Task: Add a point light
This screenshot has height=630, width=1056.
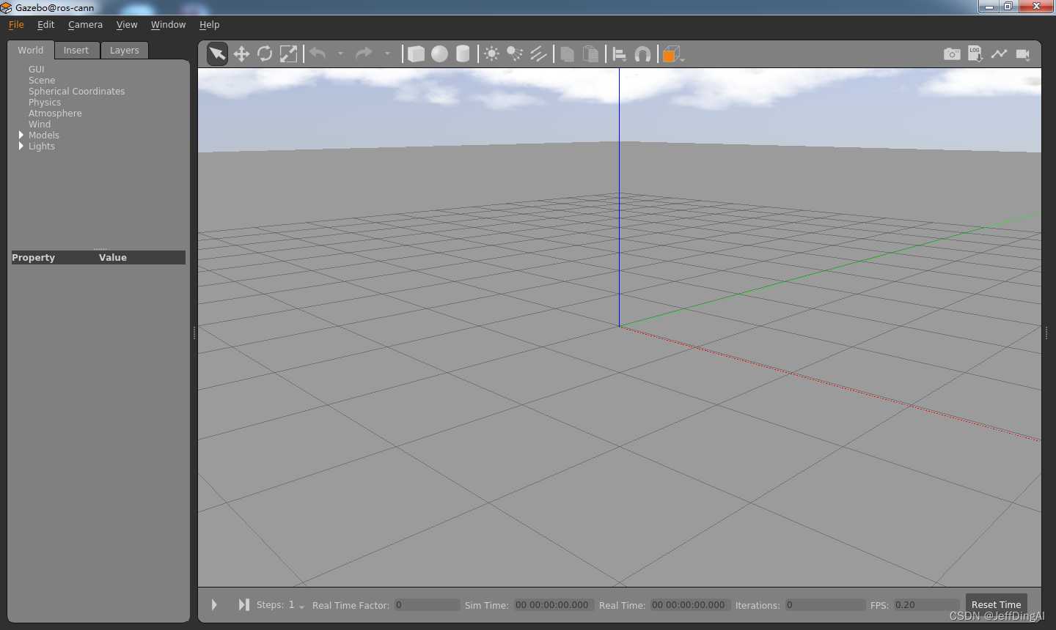Action: pyautogui.click(x=492, y=54)
